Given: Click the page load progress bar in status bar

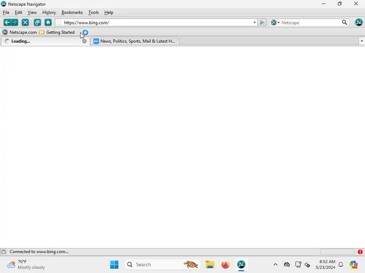Looking at the screenshot, I should 337,252.
